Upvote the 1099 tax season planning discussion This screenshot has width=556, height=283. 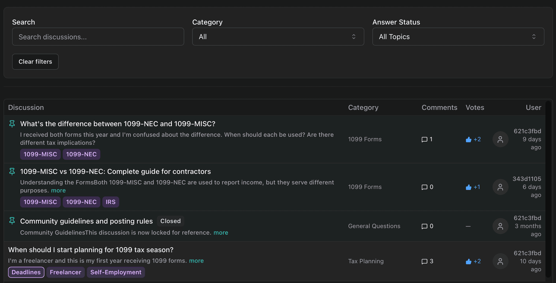click(468, 261)
